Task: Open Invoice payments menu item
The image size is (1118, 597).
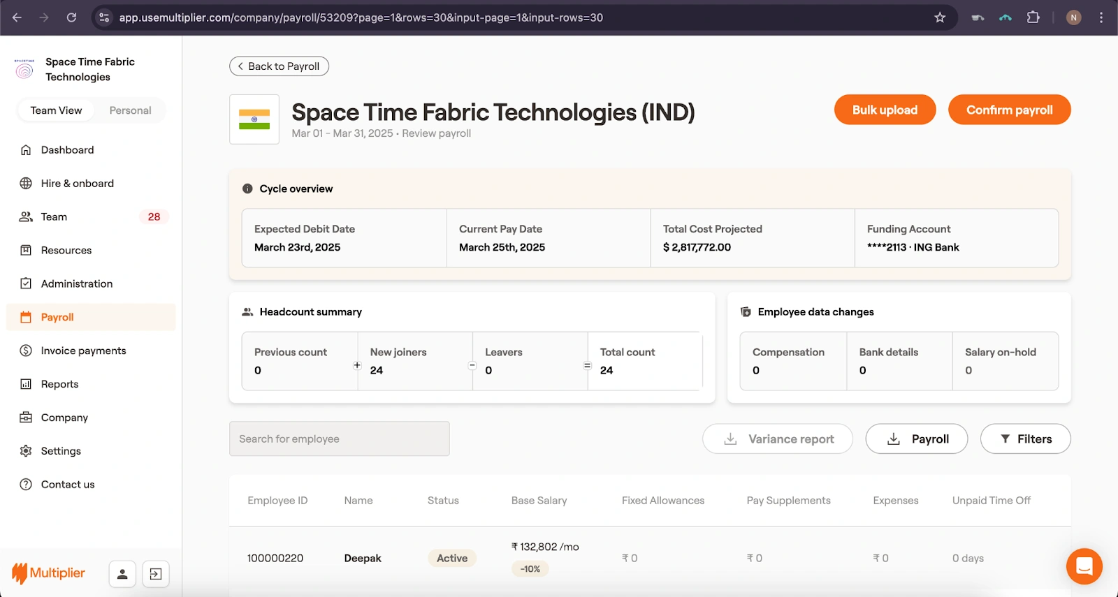Action: (91, 351)
